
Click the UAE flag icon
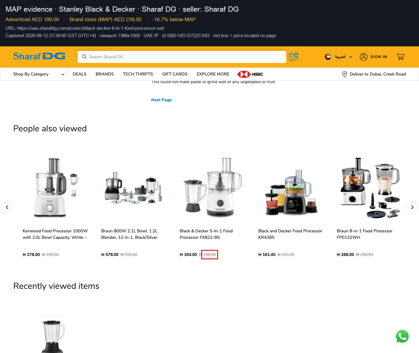[328, 57]
